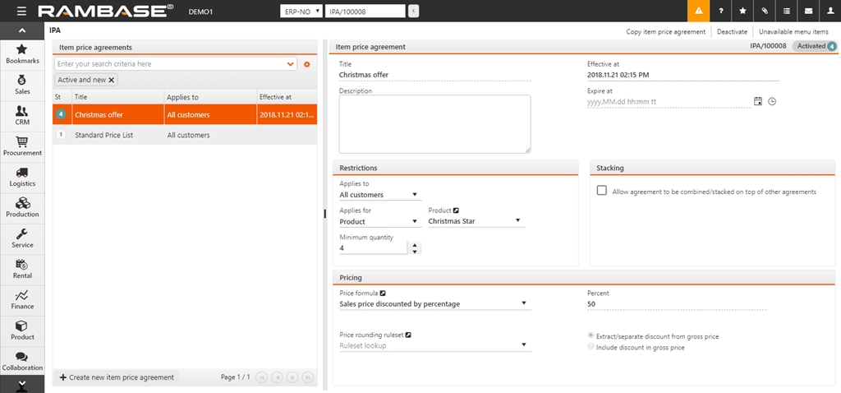Open the Expire at calendar picker

tap(758, 101)
